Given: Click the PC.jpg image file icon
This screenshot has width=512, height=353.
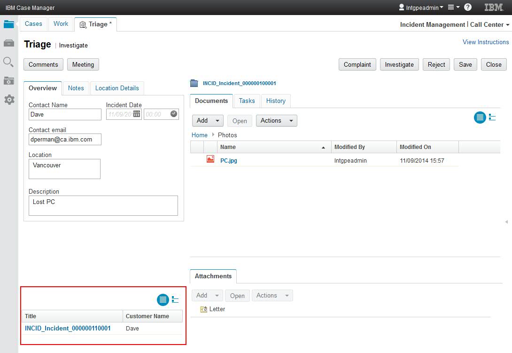Looking at the screenshot, I should click(x=210, y=159).
